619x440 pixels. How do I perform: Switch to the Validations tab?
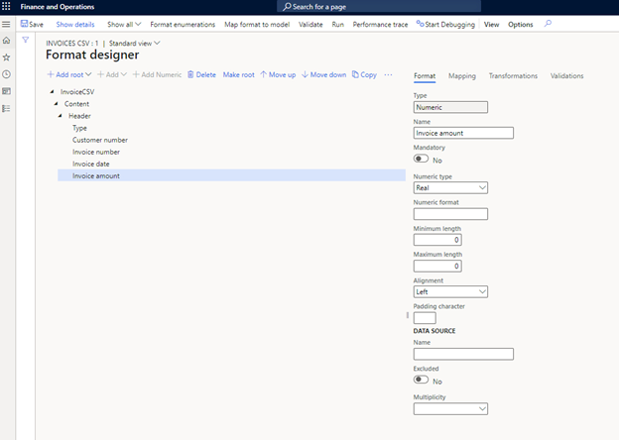[566, 76]
